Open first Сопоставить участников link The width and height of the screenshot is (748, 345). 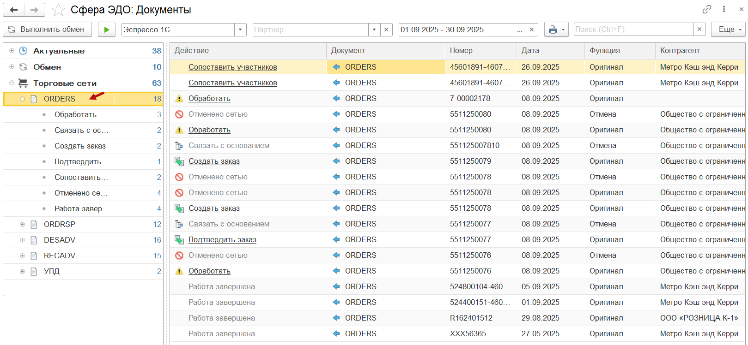(x=233, y=67)
